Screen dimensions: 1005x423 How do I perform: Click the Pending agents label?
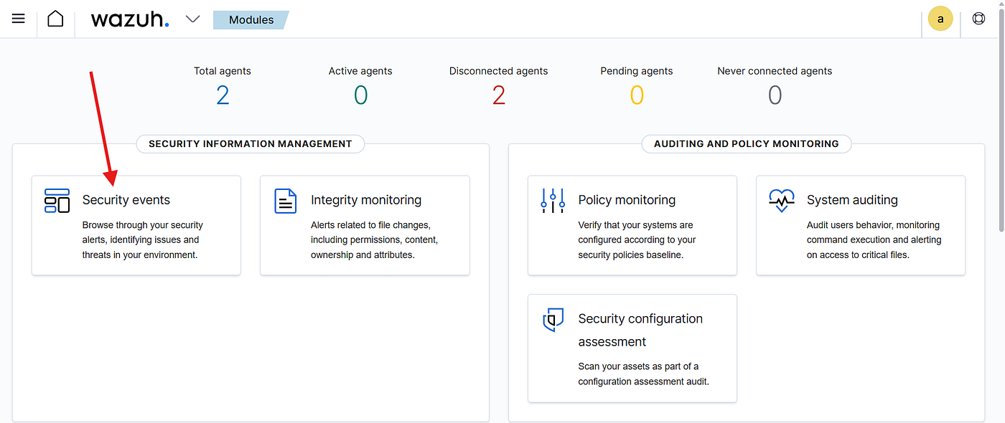[637, 71]
